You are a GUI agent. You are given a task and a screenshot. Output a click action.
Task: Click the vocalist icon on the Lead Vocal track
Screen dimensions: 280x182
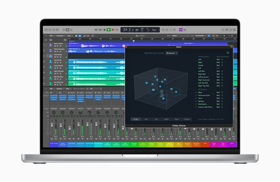[50, 62]
